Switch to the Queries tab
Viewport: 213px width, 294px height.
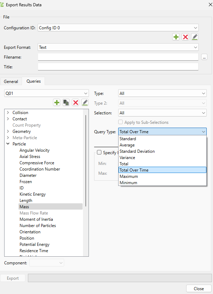point(33,81)
